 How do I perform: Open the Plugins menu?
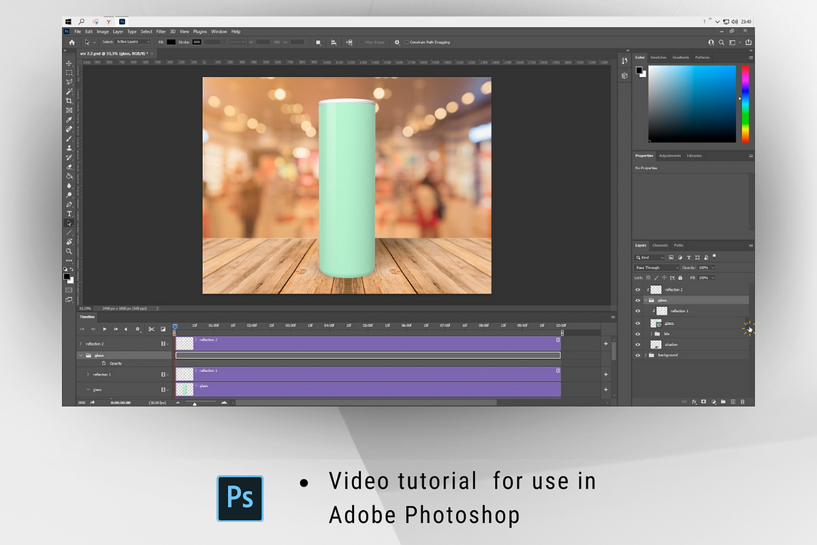coord(200,31)
